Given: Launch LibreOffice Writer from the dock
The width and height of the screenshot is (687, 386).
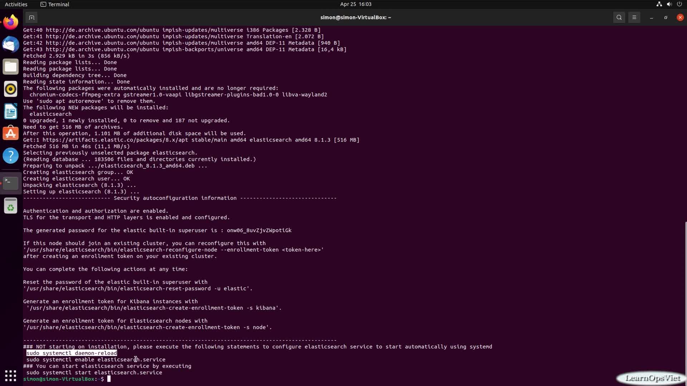Looking at the screenshot, I should point(11,111).
